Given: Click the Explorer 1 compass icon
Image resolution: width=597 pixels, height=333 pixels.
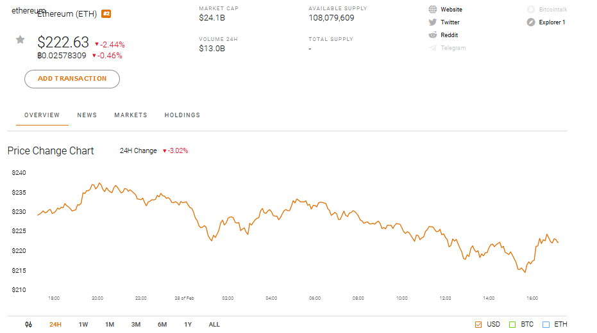Looking at the screenshot, I should (x=531, y=22).
